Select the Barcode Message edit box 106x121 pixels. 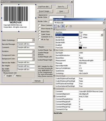coord(26,44)
